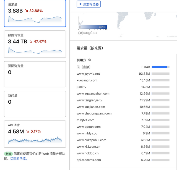This screenshot has width=177, height=170.
Task: Click the 新增 badge at bottom left
Action: (8, 154)
